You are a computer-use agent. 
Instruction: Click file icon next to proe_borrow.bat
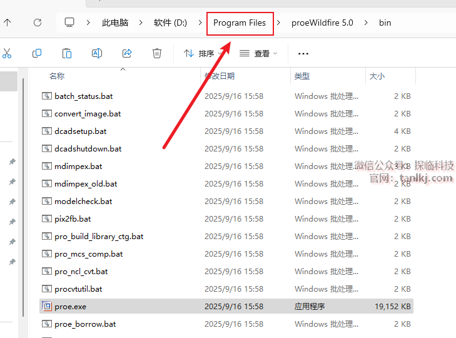tap(47, 324)
